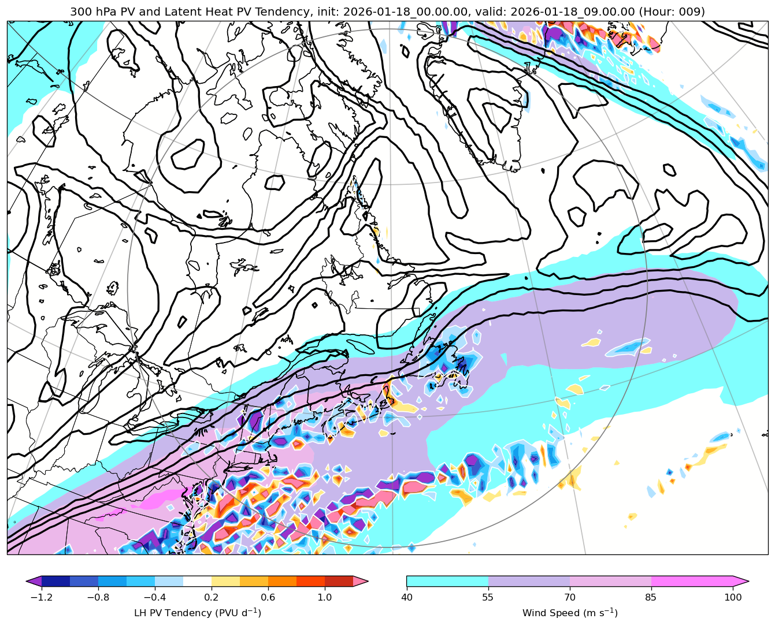This screenshot has height=626, width=775.
Task: Select the lavender 55–70 wind speed swatch
Action: pyautogui.click(x=529, y=581)
